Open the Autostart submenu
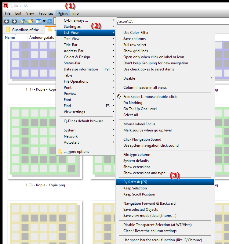The height and width of the screenshot is (244, 229). tap(86, 142)
